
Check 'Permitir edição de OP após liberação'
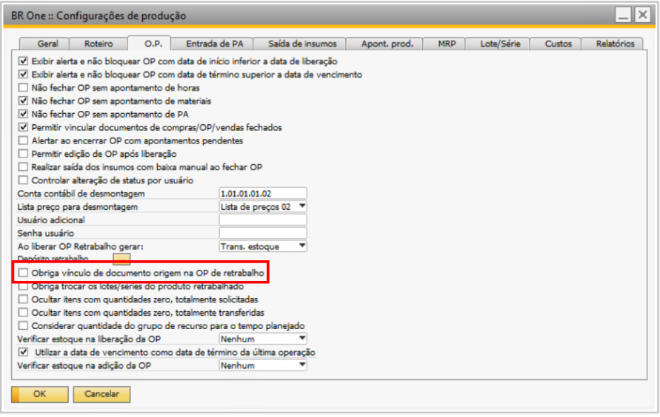[23, 154]
